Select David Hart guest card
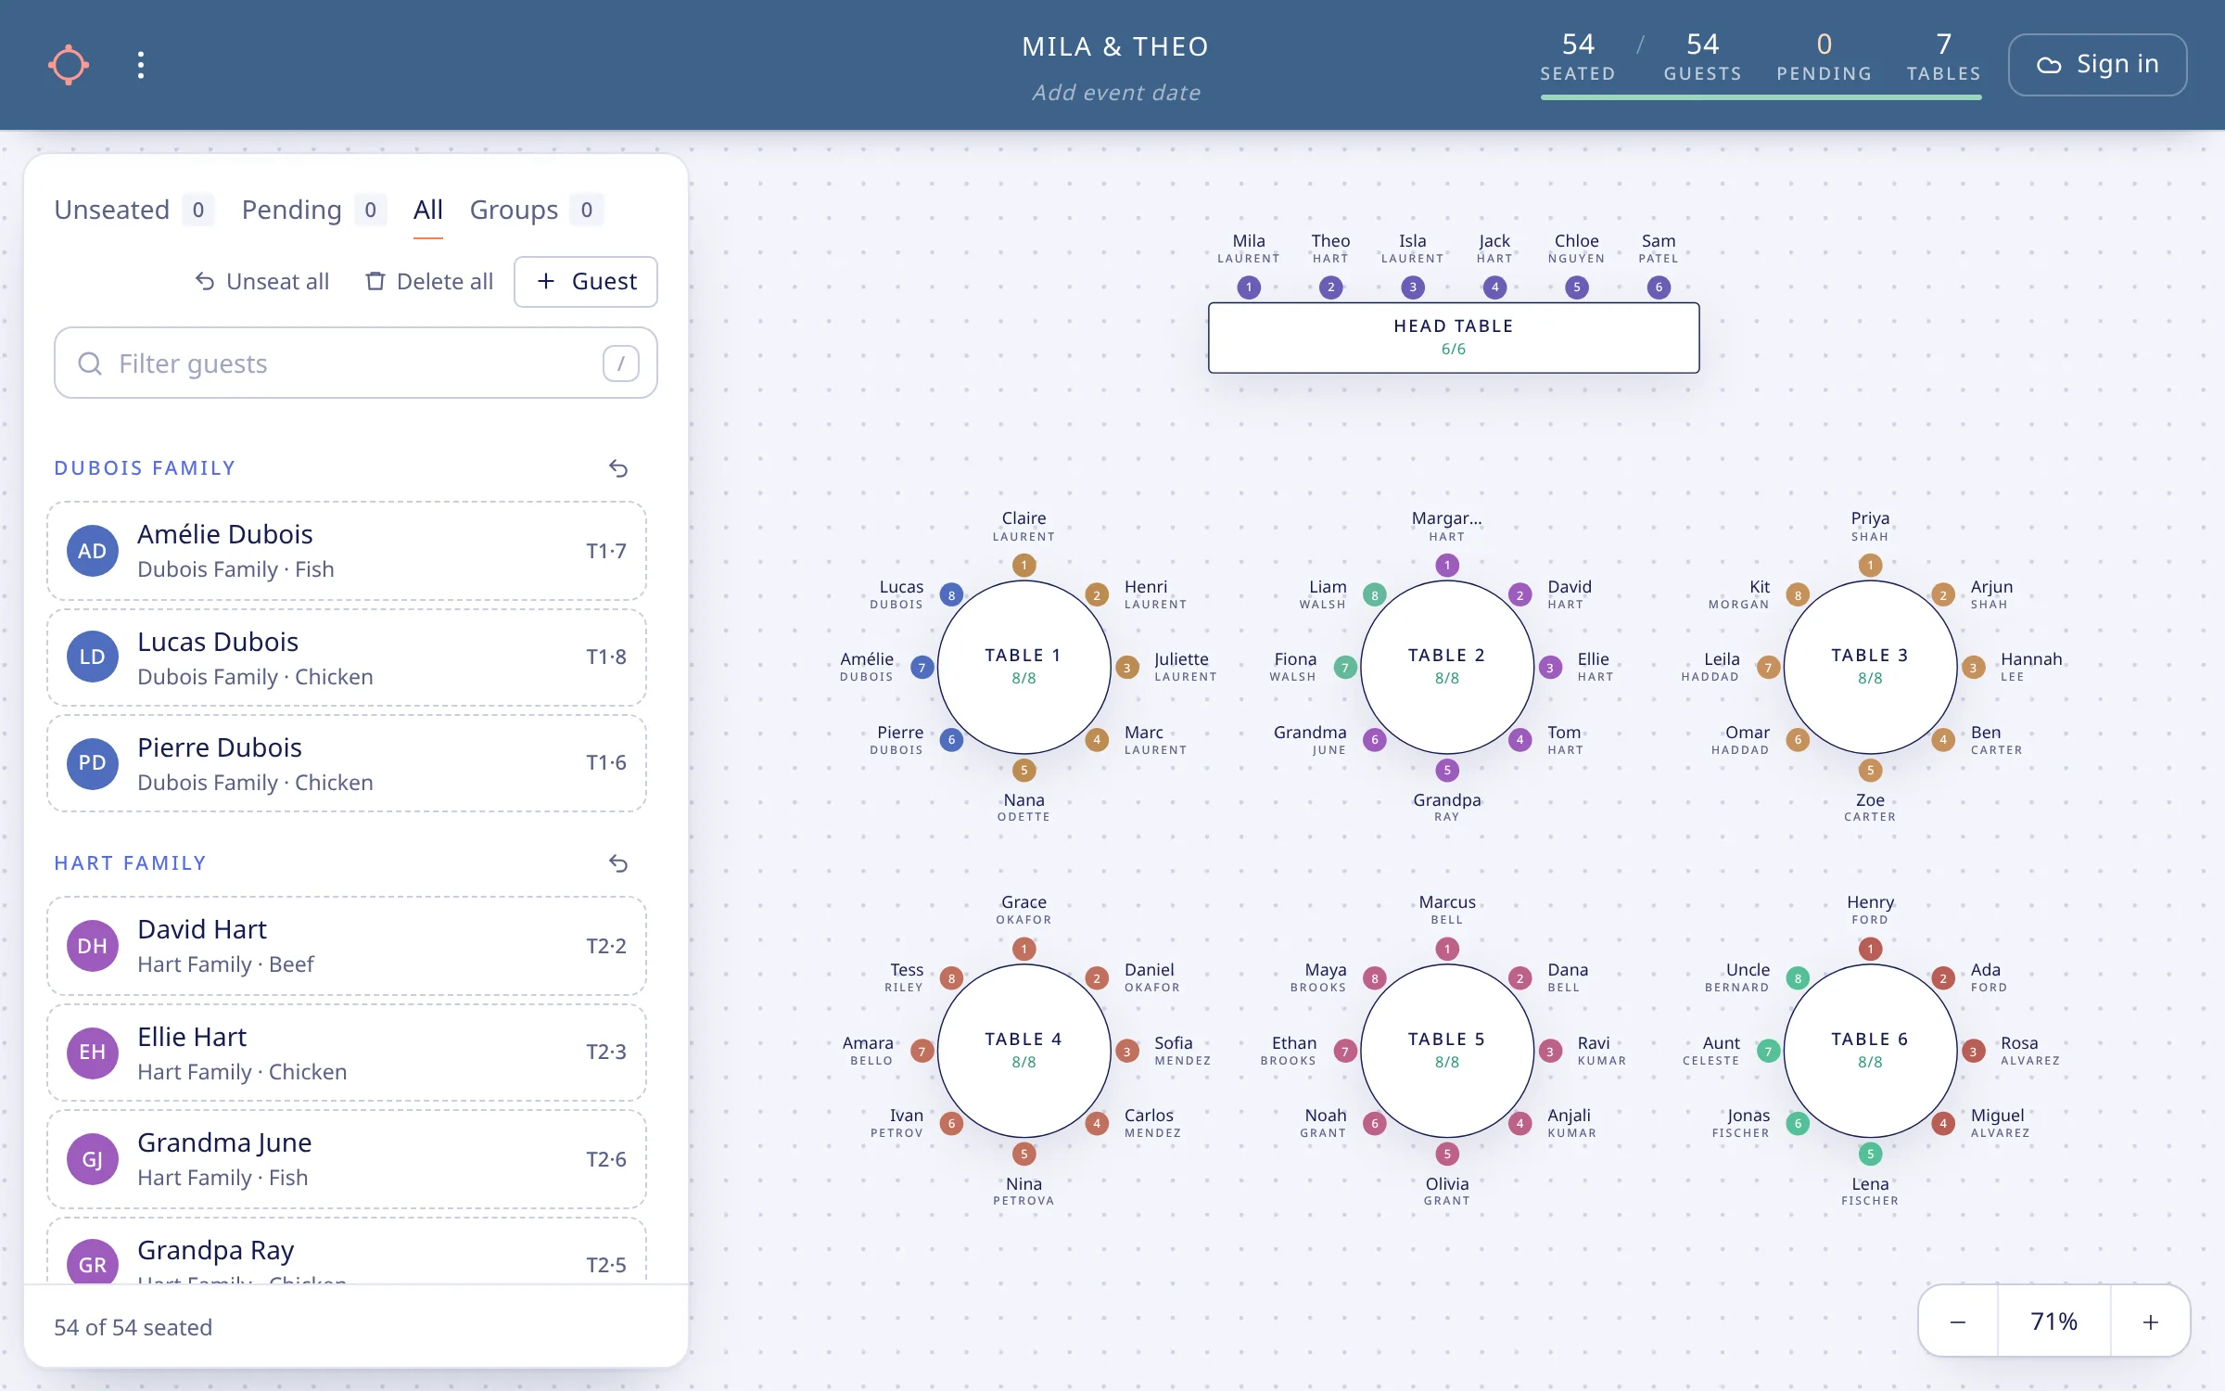 pos(347,946)
